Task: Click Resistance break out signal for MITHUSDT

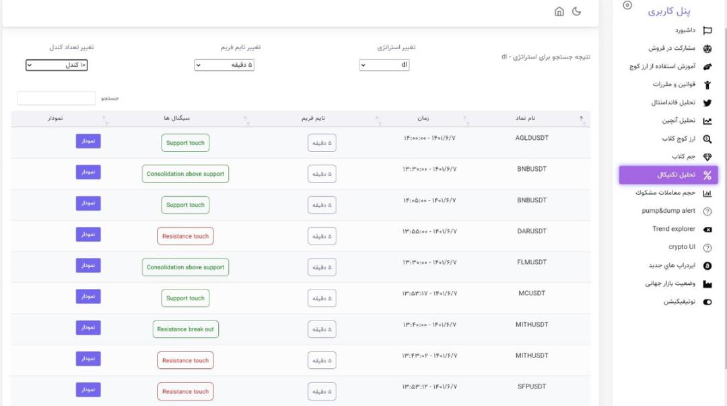Action: click(186, 329)
